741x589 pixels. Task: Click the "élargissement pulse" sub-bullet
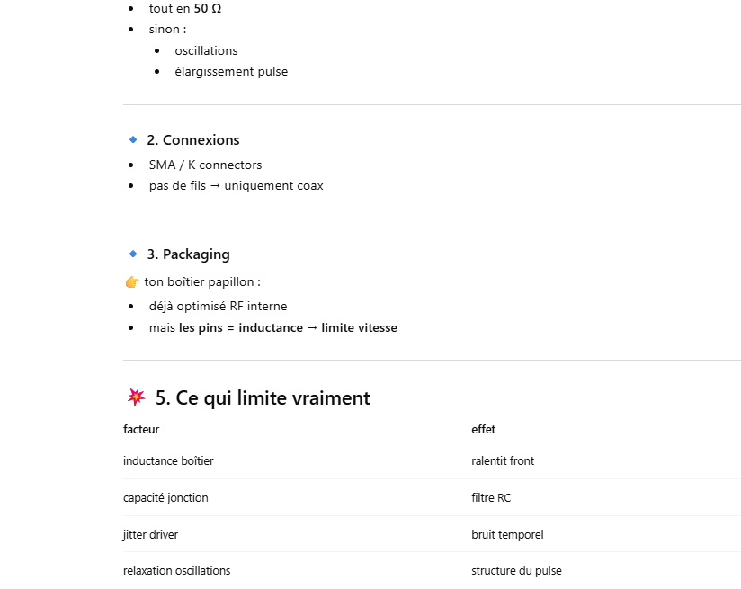pos(231,72)
